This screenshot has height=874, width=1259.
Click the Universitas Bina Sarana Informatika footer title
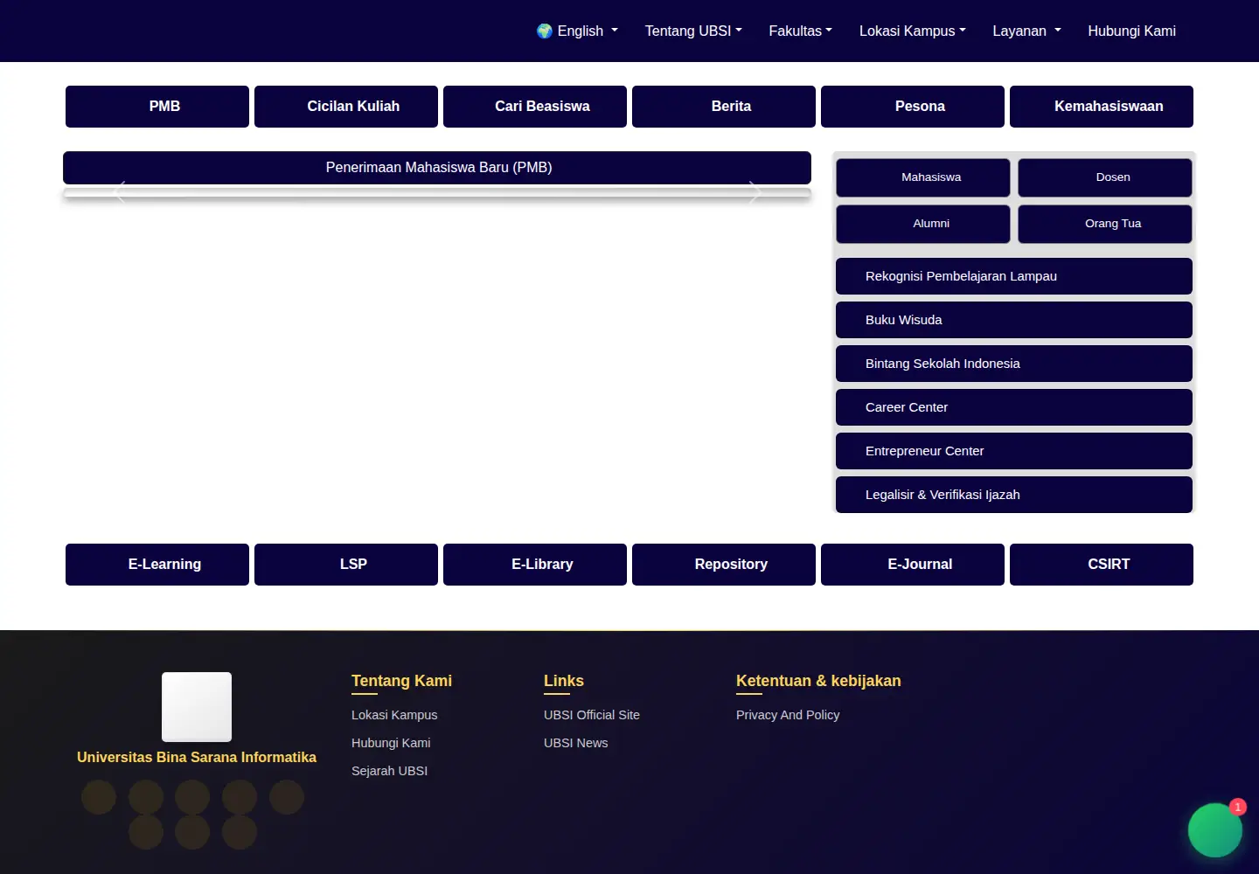tap(197, 757)
